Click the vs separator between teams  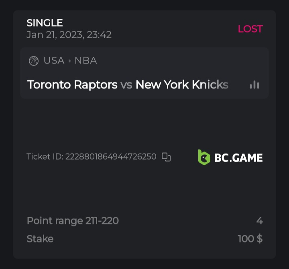(x=126, y=85)
